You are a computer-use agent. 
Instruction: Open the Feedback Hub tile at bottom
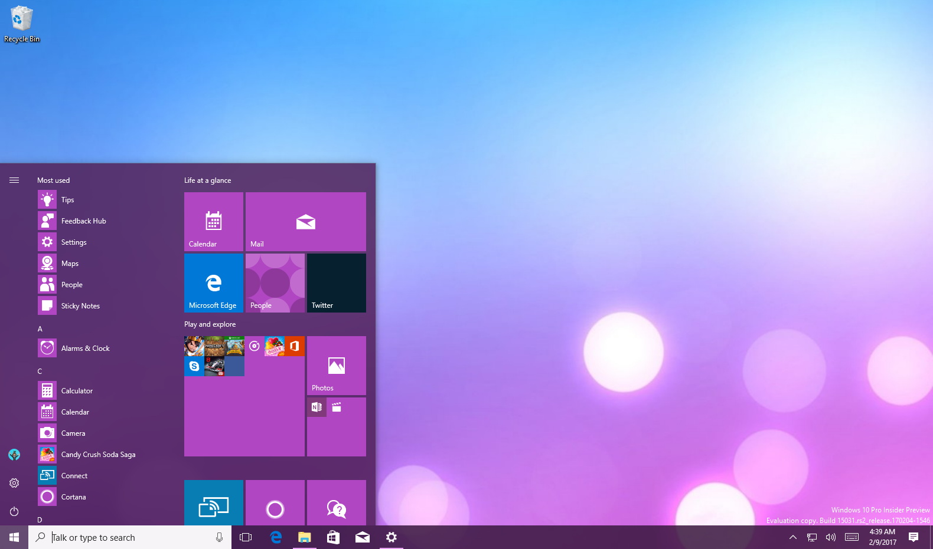(337, 503)
